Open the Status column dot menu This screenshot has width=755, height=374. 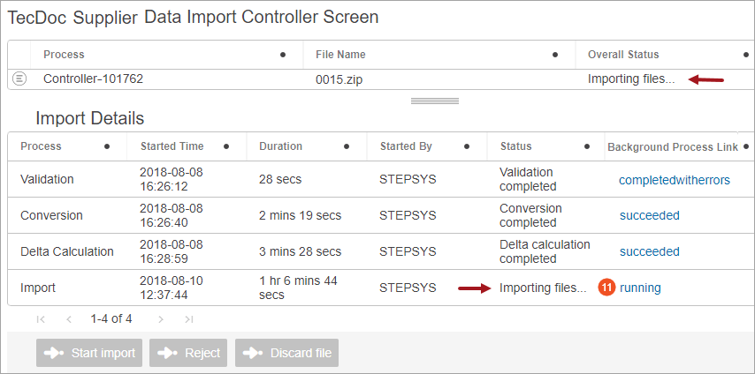[587, 146]
